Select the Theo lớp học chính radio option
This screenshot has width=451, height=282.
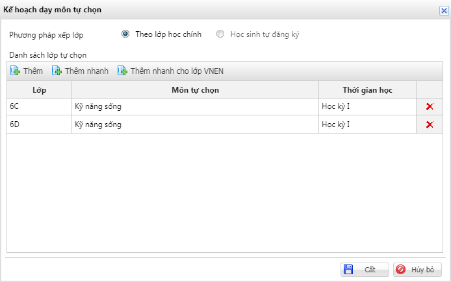[x=126, y=34]
